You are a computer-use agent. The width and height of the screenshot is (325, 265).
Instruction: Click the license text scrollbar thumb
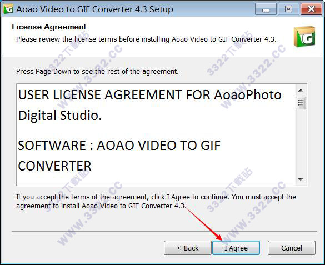pos(301,103)
